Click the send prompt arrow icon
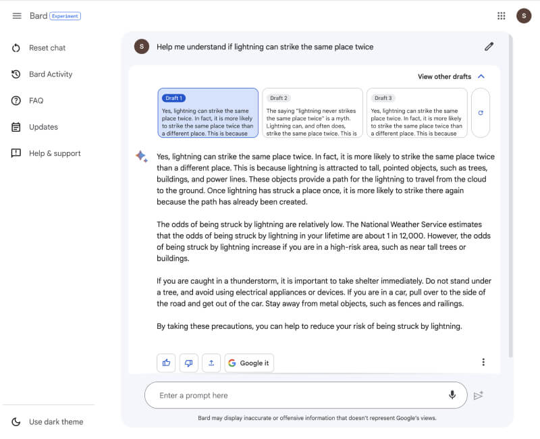The height and width of the screenshot is (439, 540). pyautogui.click(x=479, y=396)
